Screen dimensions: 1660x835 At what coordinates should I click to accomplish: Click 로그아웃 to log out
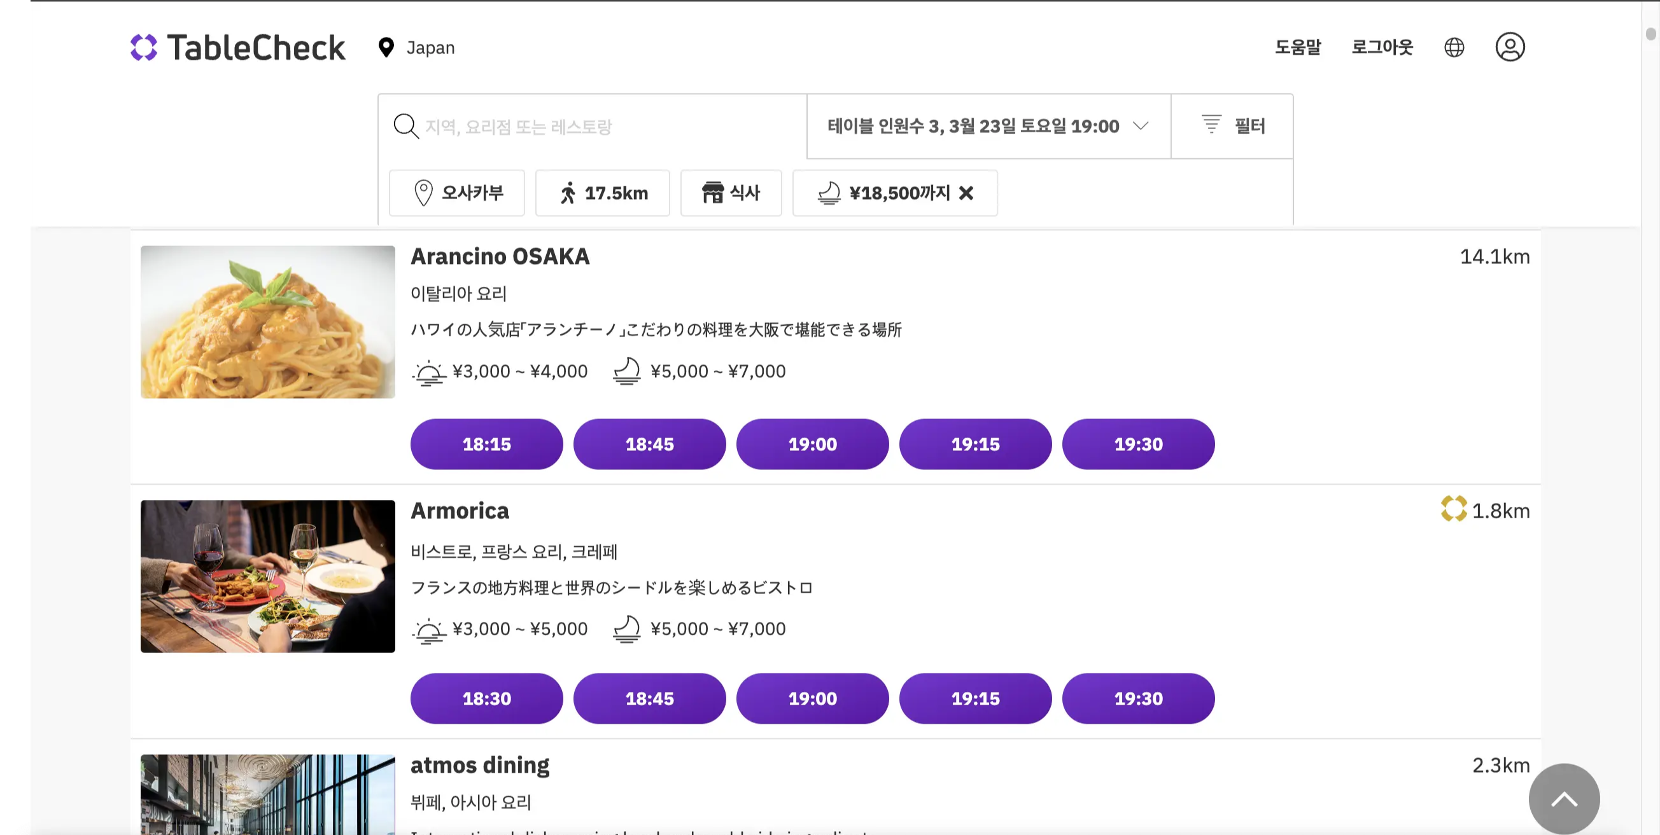(x=1382, y=46)
